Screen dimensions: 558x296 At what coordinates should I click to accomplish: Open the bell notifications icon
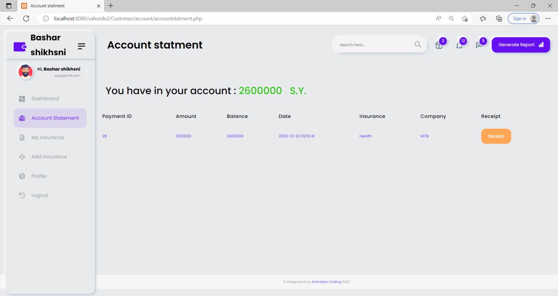(459, 45)
